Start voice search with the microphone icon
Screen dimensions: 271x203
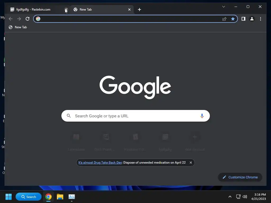click(x=202, y=116)
